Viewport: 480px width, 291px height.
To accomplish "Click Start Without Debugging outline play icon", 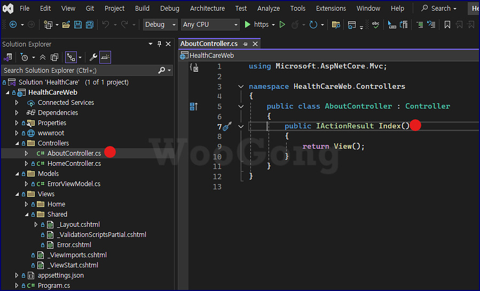I will click(x=282, y=25).
